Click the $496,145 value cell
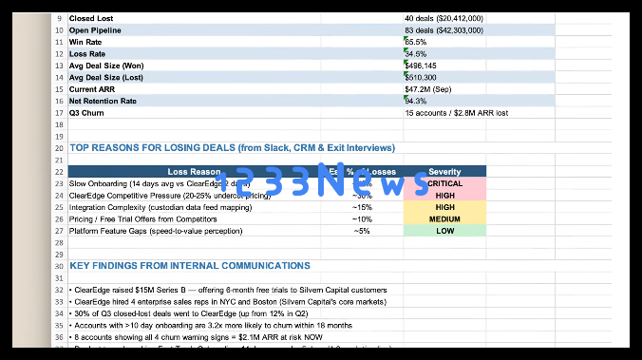 click(444, 66)
